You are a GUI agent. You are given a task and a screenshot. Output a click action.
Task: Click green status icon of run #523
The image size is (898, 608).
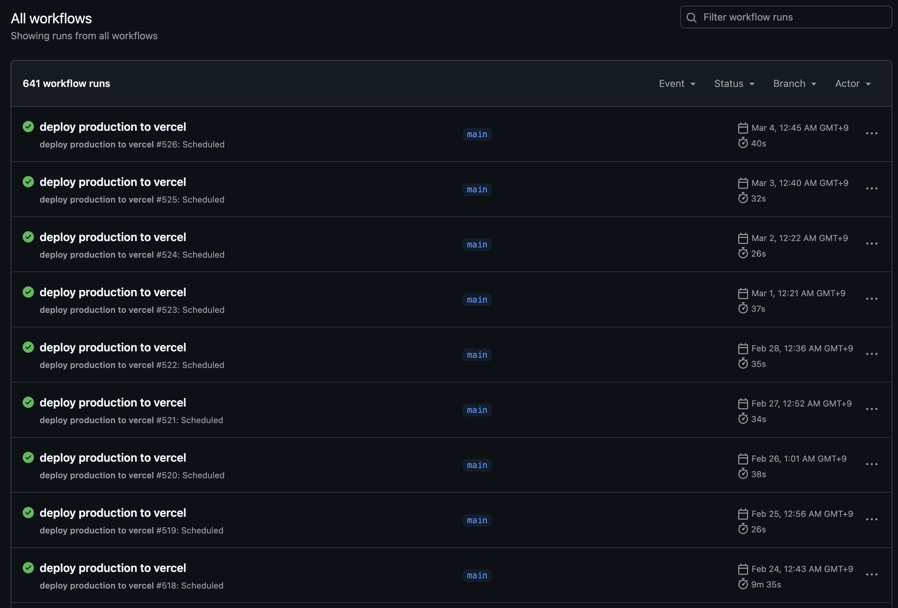(28, 292)
